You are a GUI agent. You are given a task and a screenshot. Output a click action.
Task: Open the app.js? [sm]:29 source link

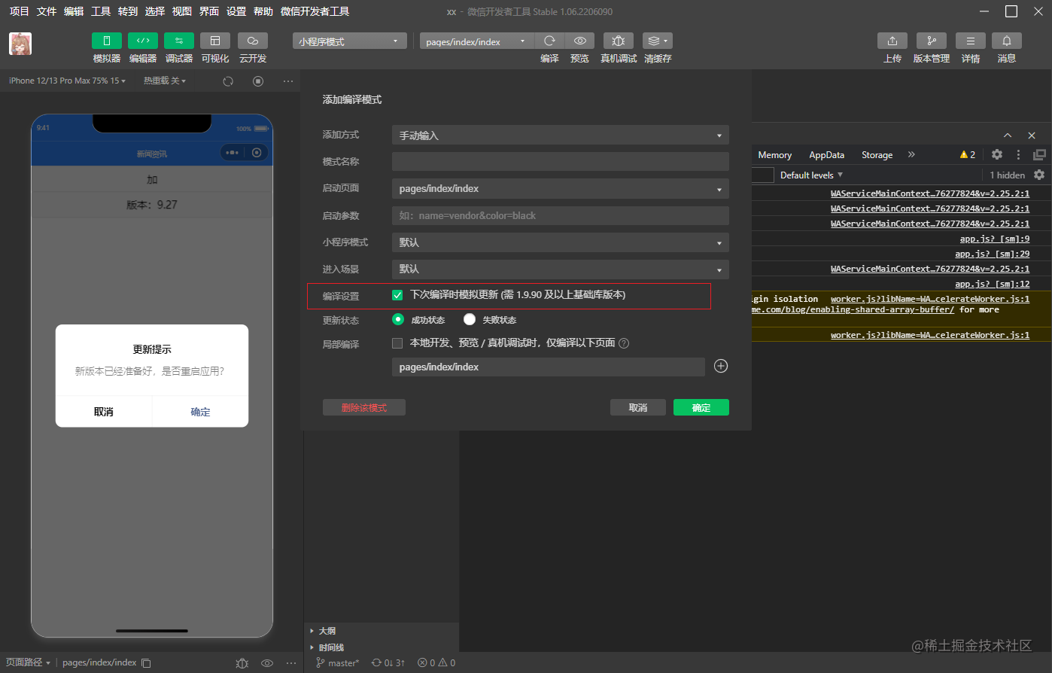click(992, 254)
